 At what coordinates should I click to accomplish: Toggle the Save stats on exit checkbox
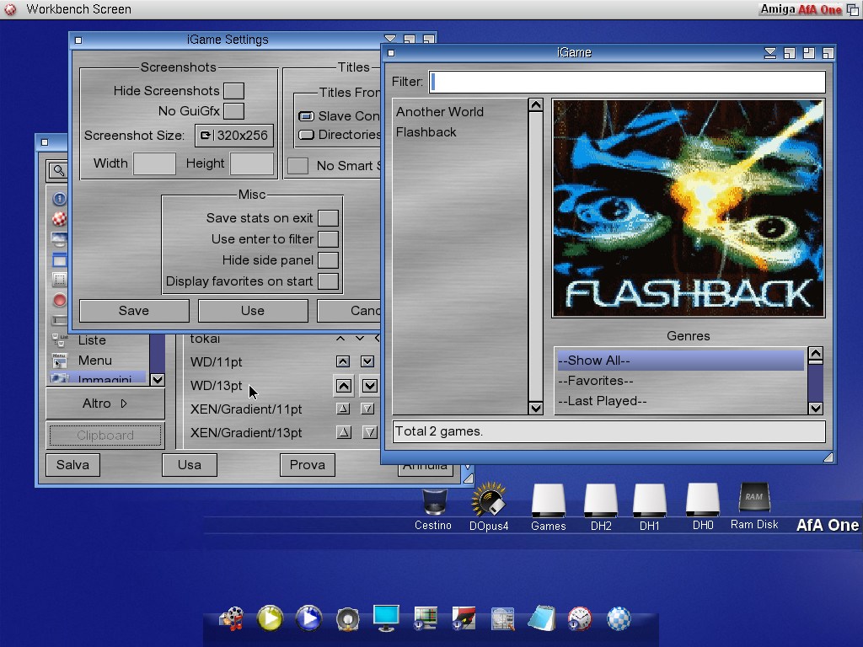[328, 218]
